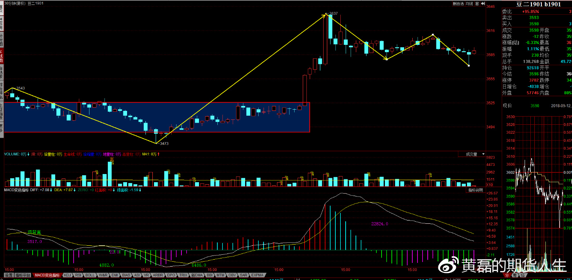Click the VOLUME indicator header label

click(x=12, y=154)
